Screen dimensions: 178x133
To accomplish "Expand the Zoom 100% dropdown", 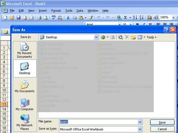I will tap(173, 18).
